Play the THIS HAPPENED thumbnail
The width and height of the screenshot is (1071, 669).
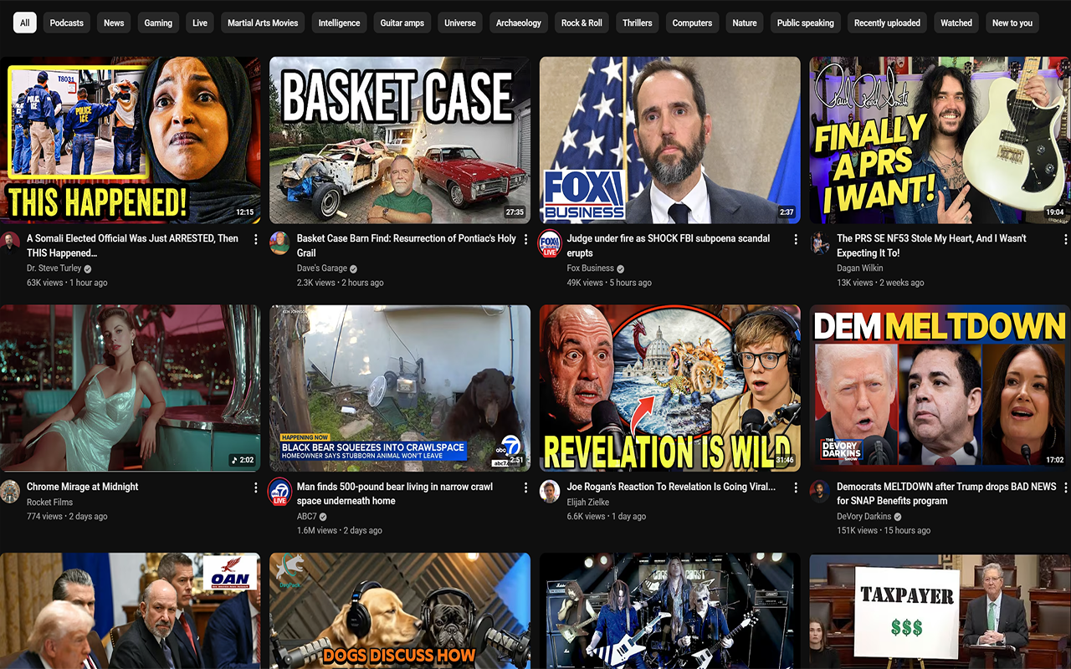[131, 140]
